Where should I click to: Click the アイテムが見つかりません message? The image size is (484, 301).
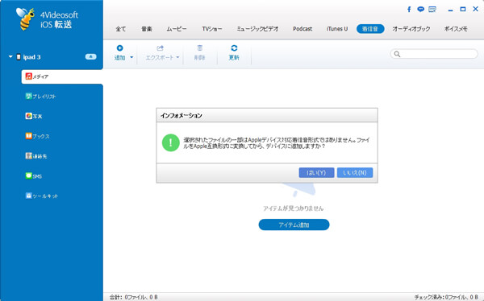point(294,208)
